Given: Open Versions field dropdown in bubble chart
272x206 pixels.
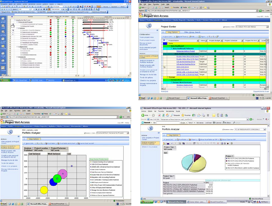Looking at the screenshot, I should (33, 148).
